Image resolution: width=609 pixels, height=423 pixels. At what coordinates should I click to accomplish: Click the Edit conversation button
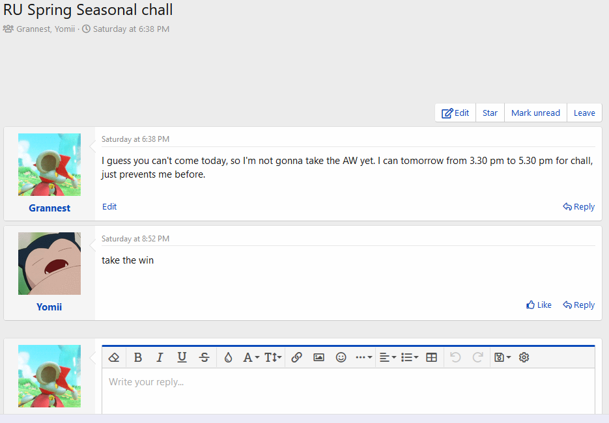point(455,113)
